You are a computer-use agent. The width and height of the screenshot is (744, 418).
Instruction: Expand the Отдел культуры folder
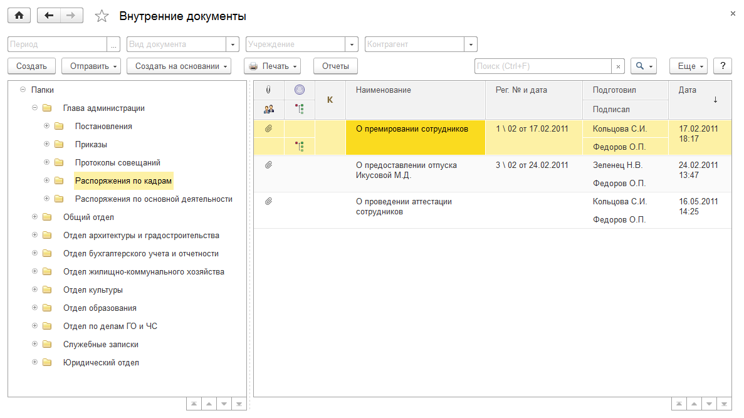pos(34,290)
